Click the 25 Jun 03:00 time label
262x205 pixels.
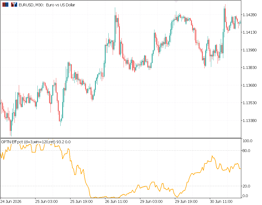pos(46,201)
